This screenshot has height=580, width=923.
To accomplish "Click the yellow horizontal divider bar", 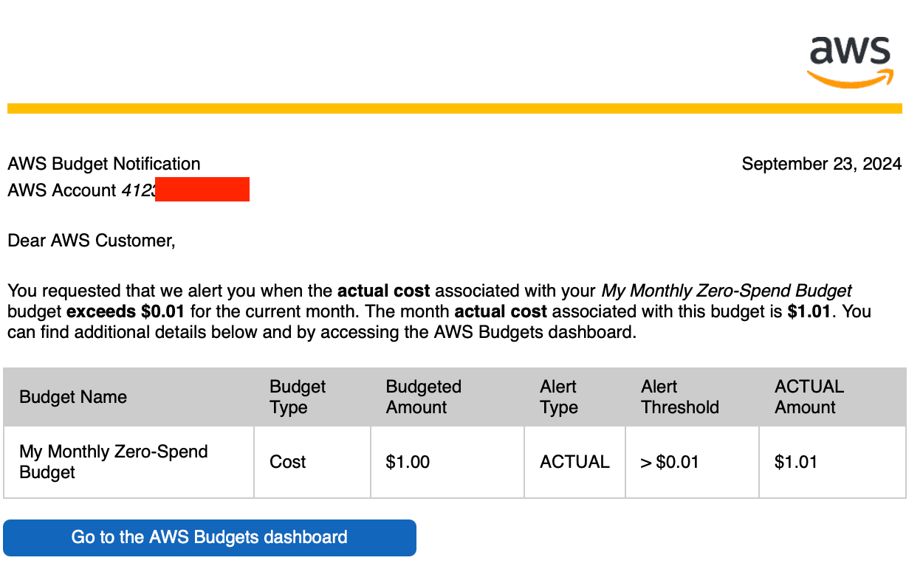I will (x=454, y=108).
